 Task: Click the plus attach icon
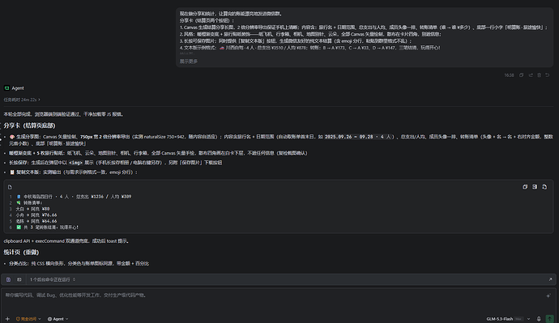7,319
